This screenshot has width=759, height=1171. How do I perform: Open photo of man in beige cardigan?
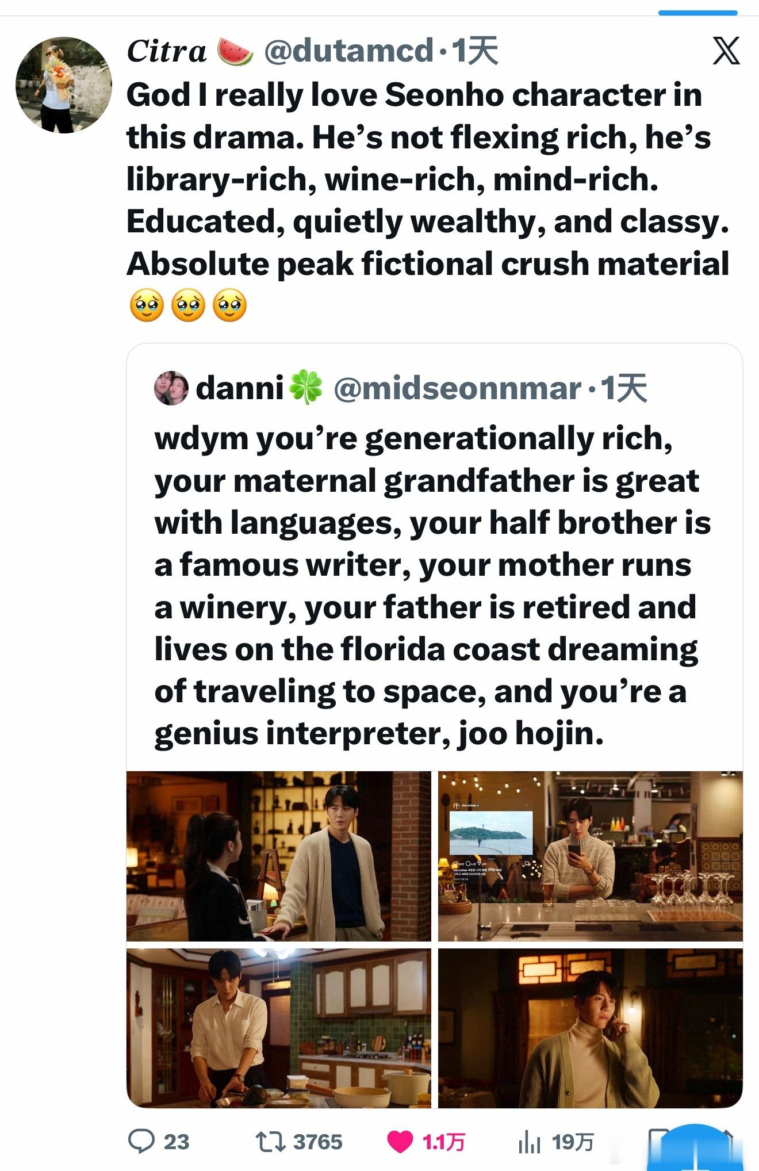278,856
